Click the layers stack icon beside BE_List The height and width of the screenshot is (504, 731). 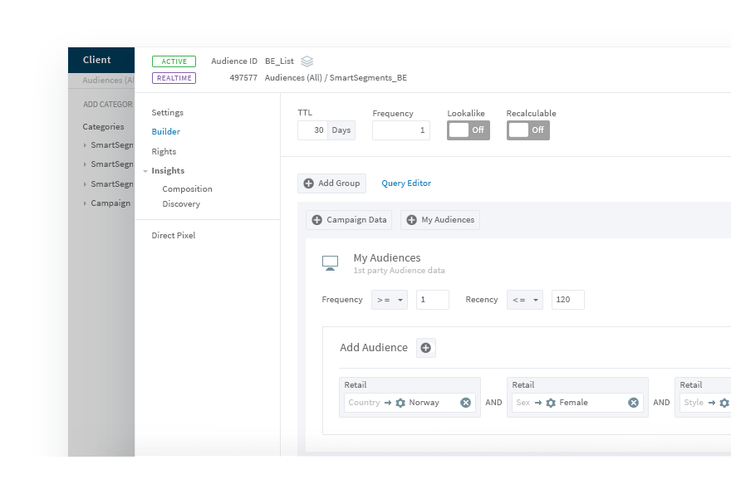[307, 61]
